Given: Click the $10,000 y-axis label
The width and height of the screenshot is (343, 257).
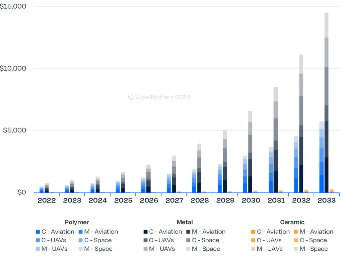Looking at the screenshot, I should click(12, 69).
